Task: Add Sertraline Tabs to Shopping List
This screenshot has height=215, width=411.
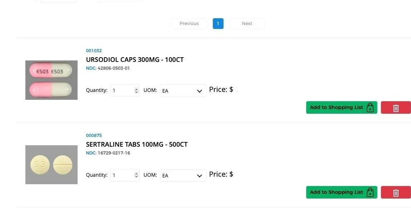Action: [342, 192]
